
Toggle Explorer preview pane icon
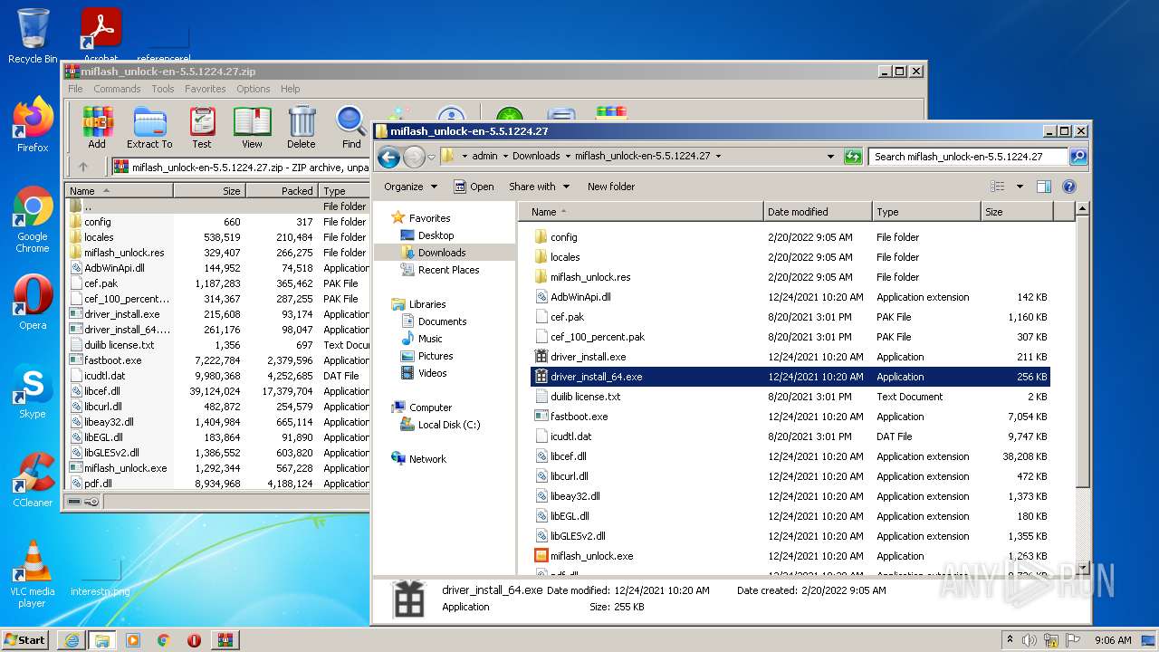coord(1044,187)
